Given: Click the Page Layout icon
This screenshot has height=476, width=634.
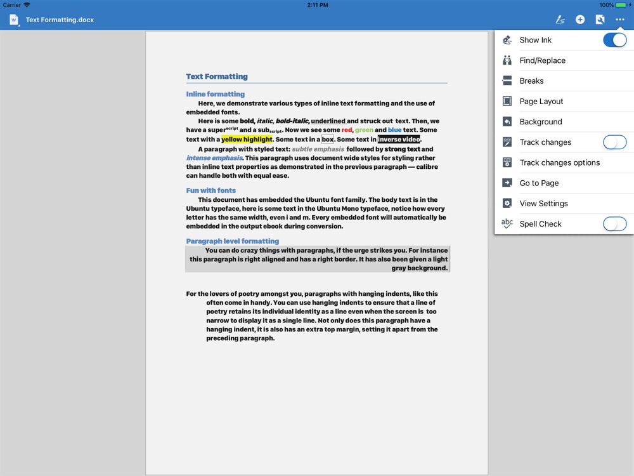Looking at the screenshot, I should (507, 101).
